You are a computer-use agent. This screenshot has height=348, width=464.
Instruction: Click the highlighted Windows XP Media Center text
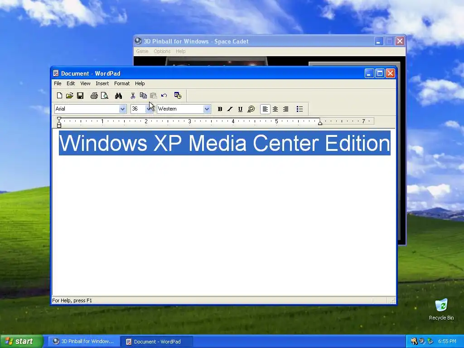pos(225,143)
